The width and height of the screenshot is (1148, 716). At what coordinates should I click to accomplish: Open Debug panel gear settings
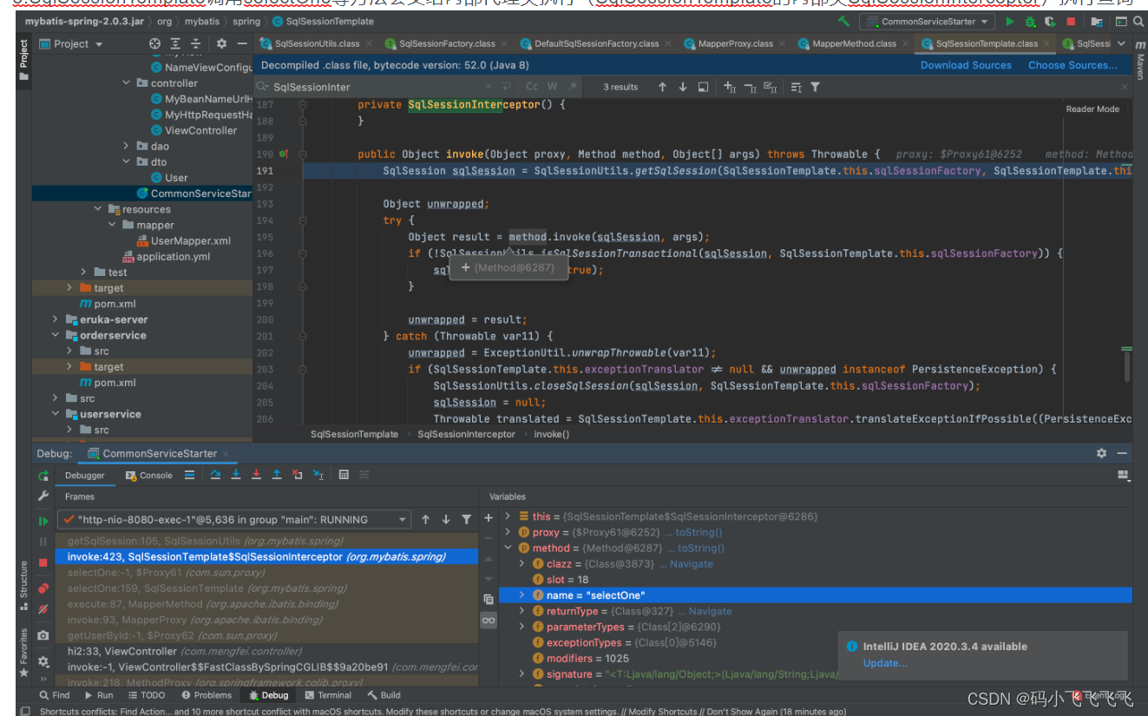1101,453
